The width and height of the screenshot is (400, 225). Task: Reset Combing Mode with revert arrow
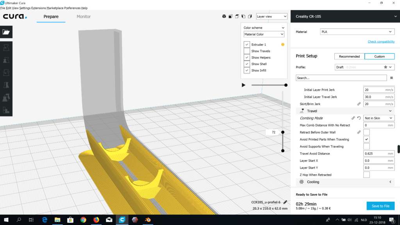coord(359,118)
